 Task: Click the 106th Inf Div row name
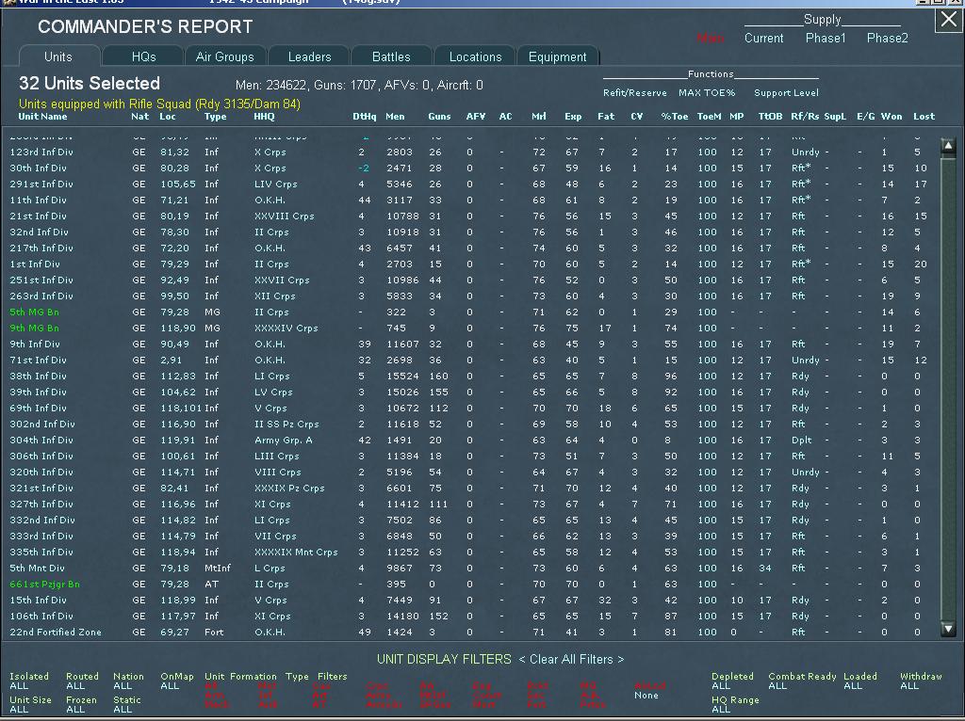tap(41, 616)
